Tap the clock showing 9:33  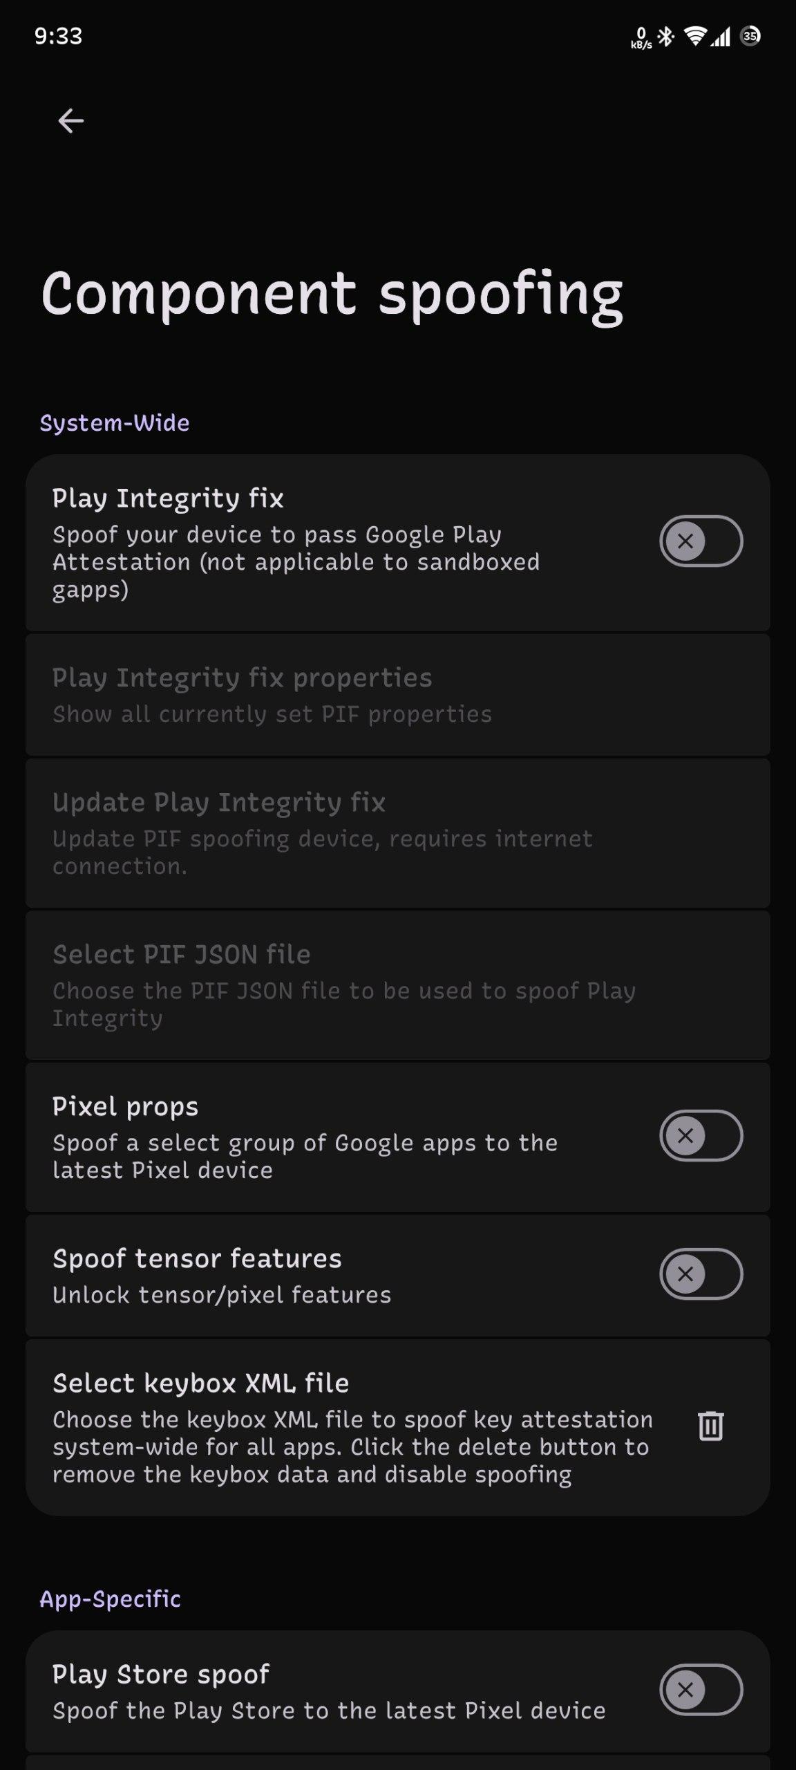(x=58, y=36)
